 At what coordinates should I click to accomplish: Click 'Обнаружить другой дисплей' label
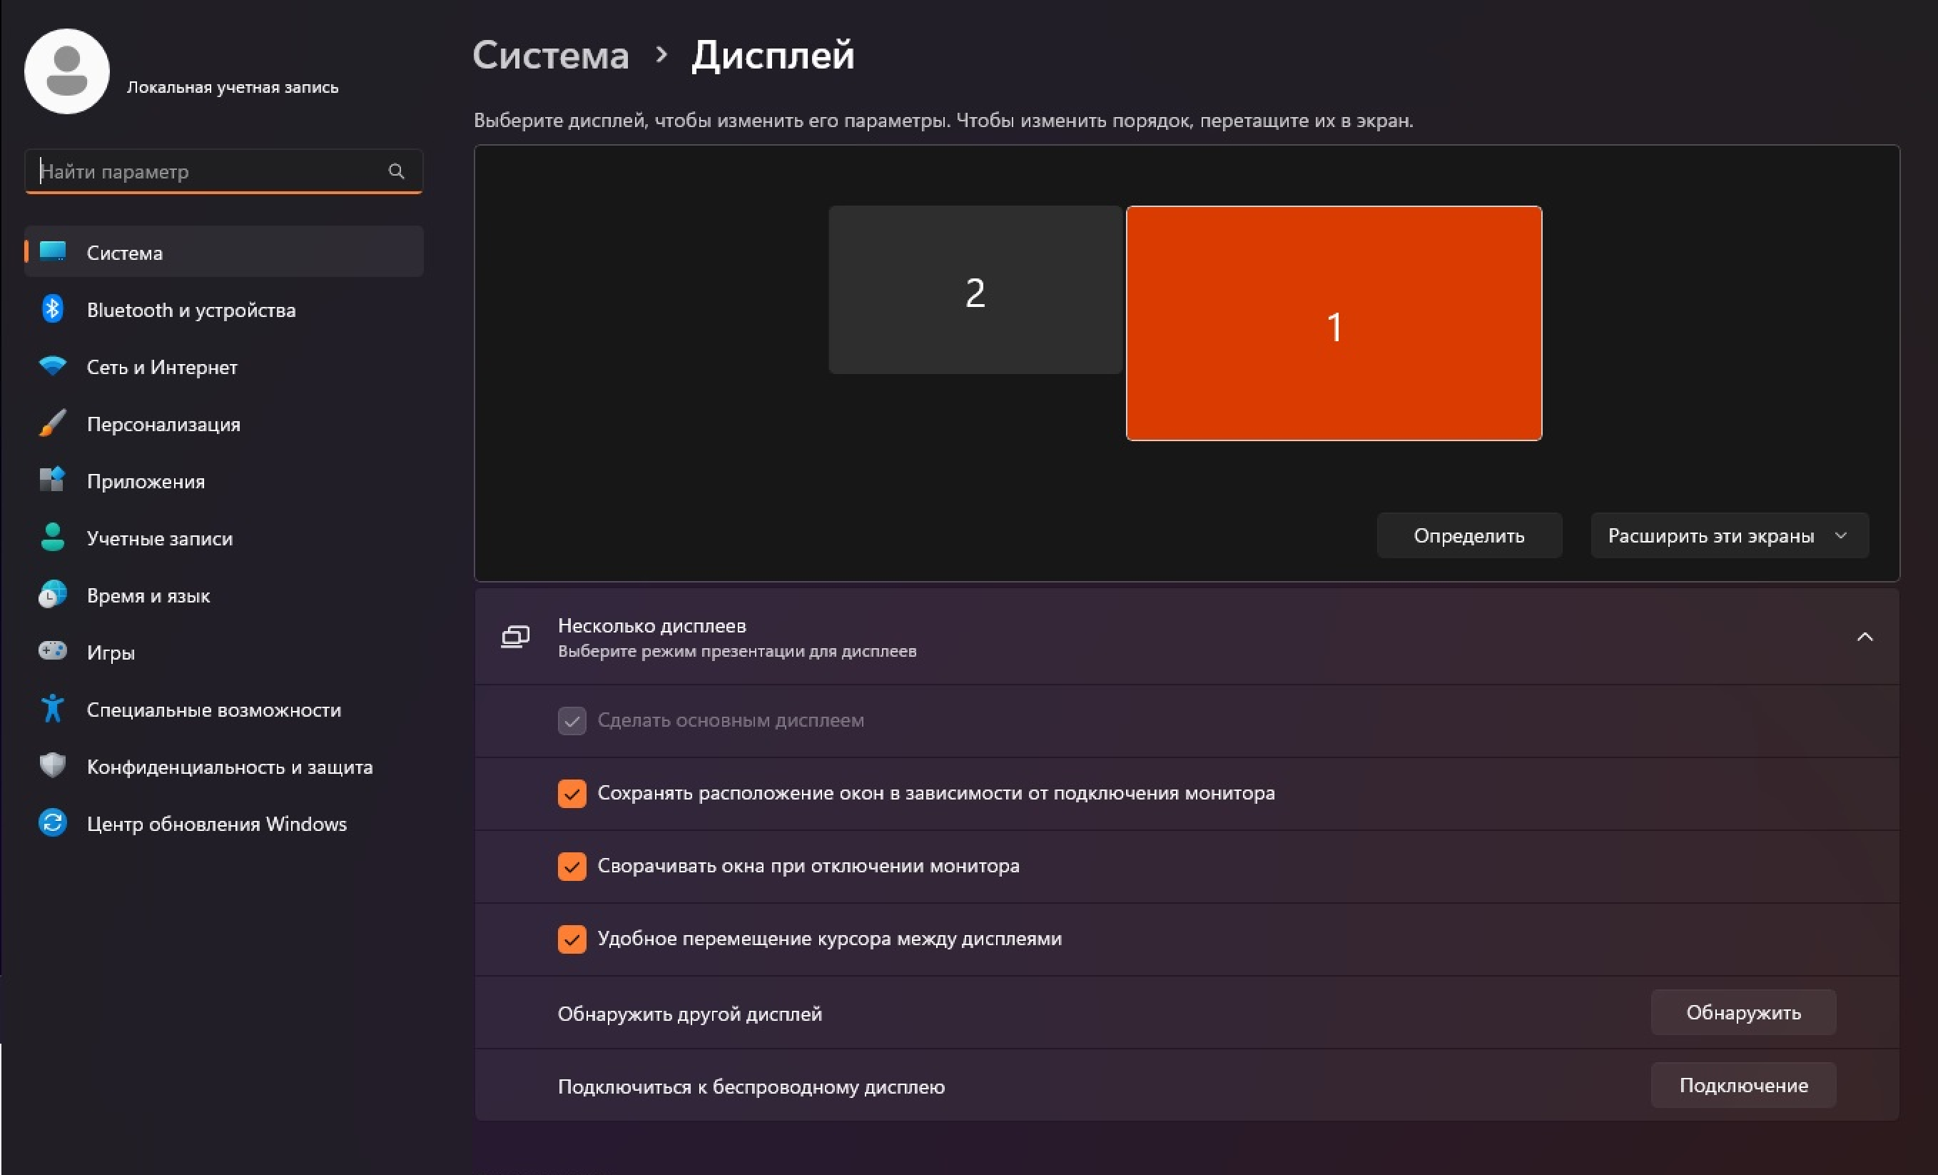click(x=690, y=1013)
